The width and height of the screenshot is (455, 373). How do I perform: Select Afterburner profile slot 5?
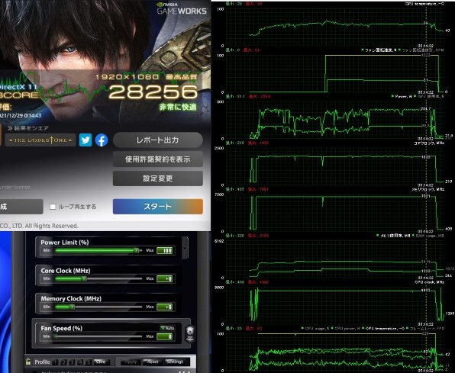(89, 362)
